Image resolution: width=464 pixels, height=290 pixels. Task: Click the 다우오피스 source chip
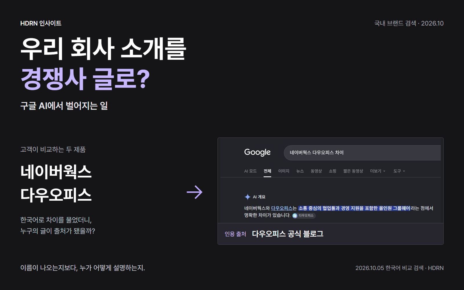click(x=304, y=215)
